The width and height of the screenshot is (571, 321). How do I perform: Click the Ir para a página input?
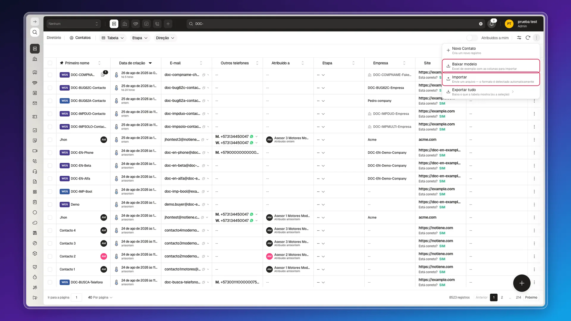76,297
